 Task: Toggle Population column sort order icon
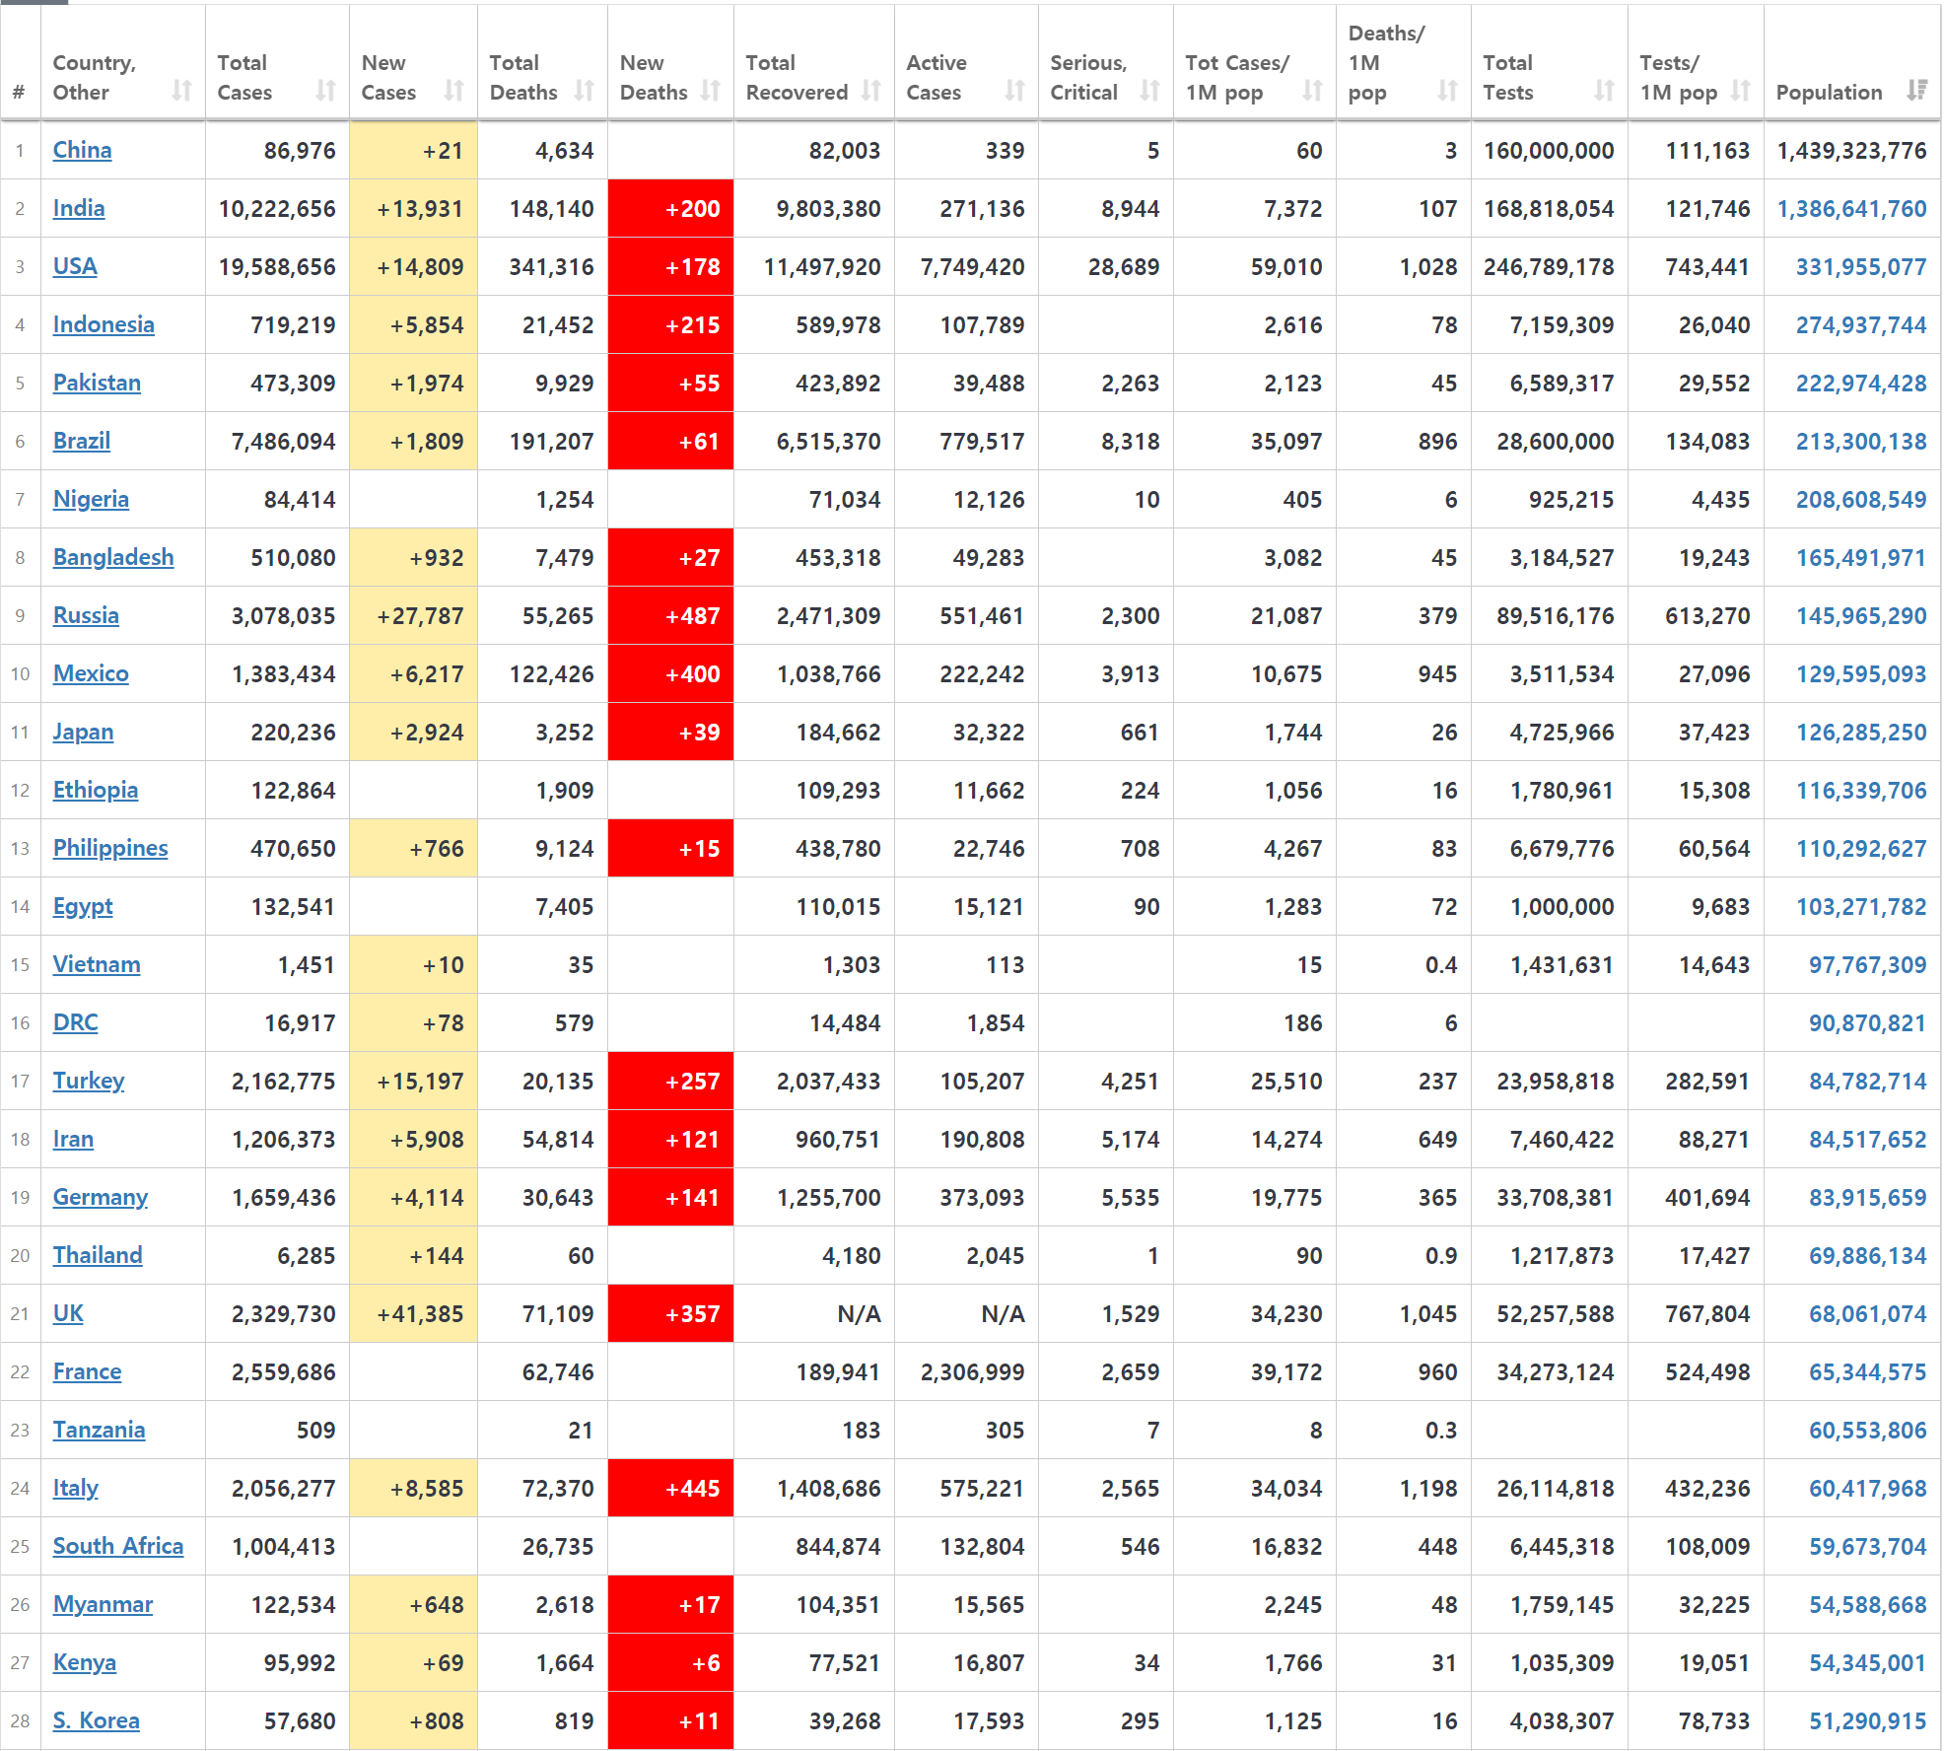[x=1916, y=91]
